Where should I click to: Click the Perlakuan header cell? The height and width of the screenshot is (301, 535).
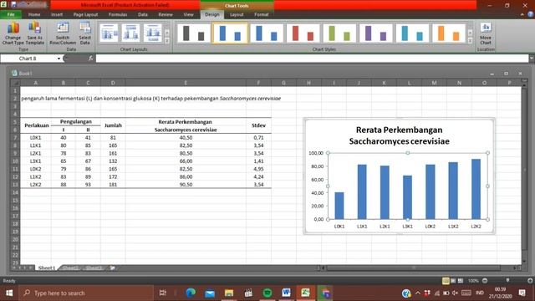[x=36, y=125]
